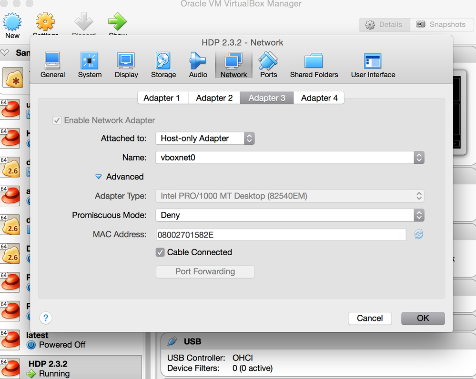Open the Promiscuous Mode dropdown
476x379 pixels.
290,215
